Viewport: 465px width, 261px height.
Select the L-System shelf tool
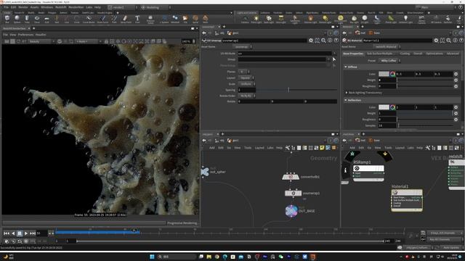click(164, 20)
